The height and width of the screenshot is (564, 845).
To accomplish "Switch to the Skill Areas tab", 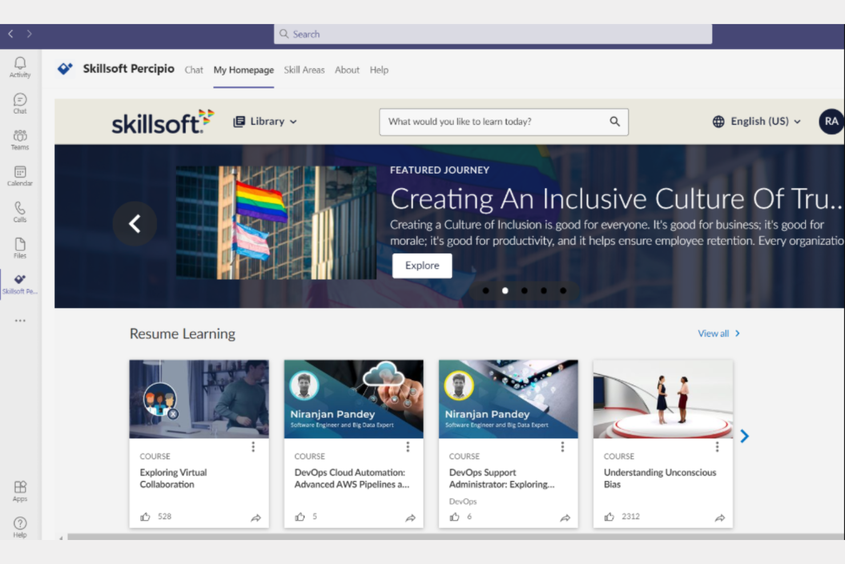I will point(304,70).
